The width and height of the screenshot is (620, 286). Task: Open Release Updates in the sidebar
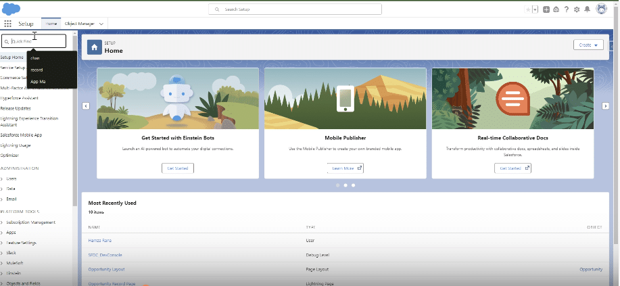16,108
